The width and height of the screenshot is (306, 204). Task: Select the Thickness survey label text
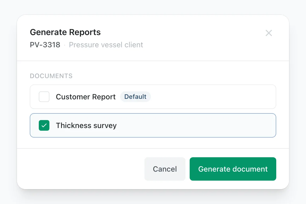tap(86, 126)
